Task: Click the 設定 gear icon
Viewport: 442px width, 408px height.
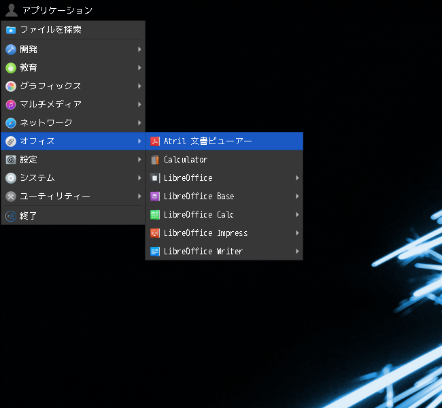Action: click(x=11, y=160)
